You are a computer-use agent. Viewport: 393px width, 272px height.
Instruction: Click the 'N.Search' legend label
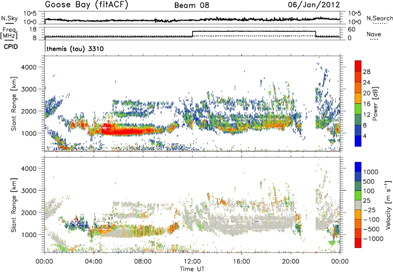pos(379,18)
